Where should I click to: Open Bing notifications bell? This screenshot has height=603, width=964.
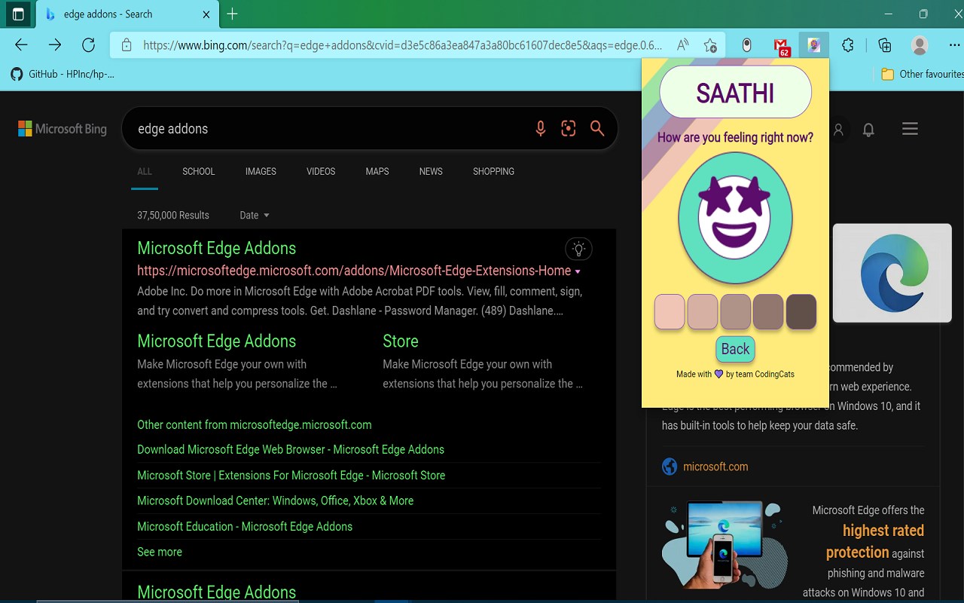(x=868, y=130)
